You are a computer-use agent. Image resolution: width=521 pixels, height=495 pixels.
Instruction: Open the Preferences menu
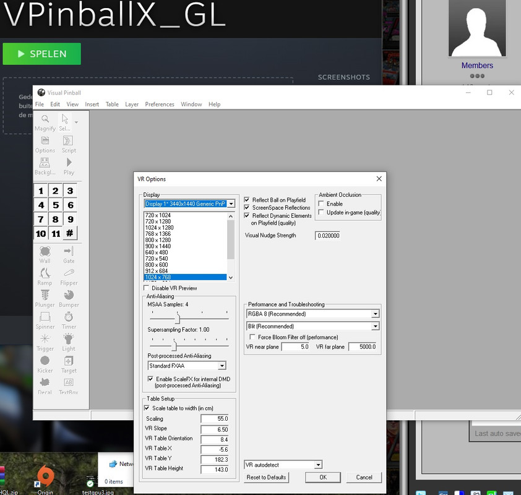pos(160,105)
